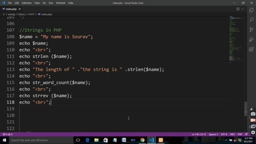
Task: Click the feedback icon in status bar
Action: coord(246,134)
